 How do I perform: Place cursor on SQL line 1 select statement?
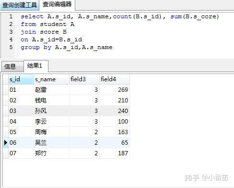pos(120,16)
